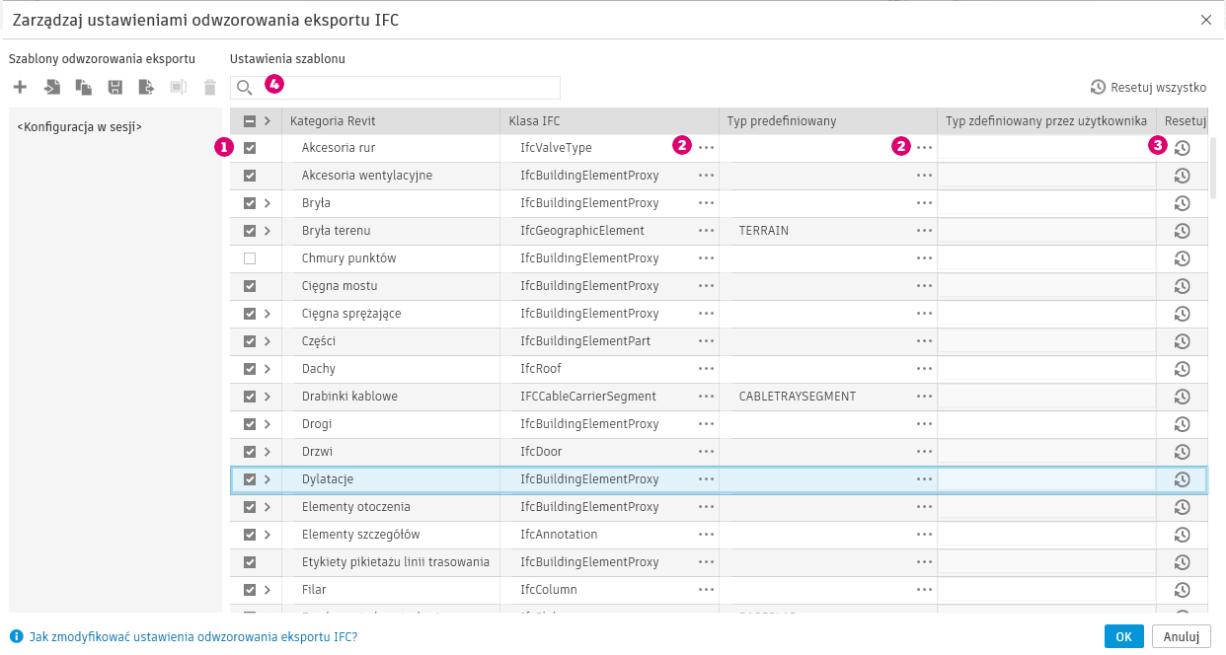Open the IFC export mapping help link
The image size is (1226, 655).
pyautogui.click(x=192, y=636)
